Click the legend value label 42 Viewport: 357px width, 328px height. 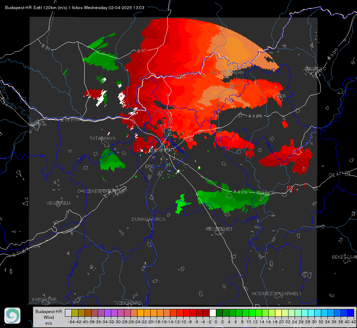pos(353,322)
